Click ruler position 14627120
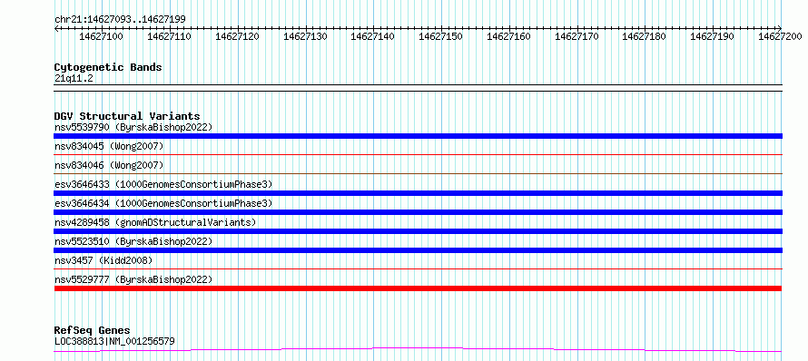 tap(237, 36)
